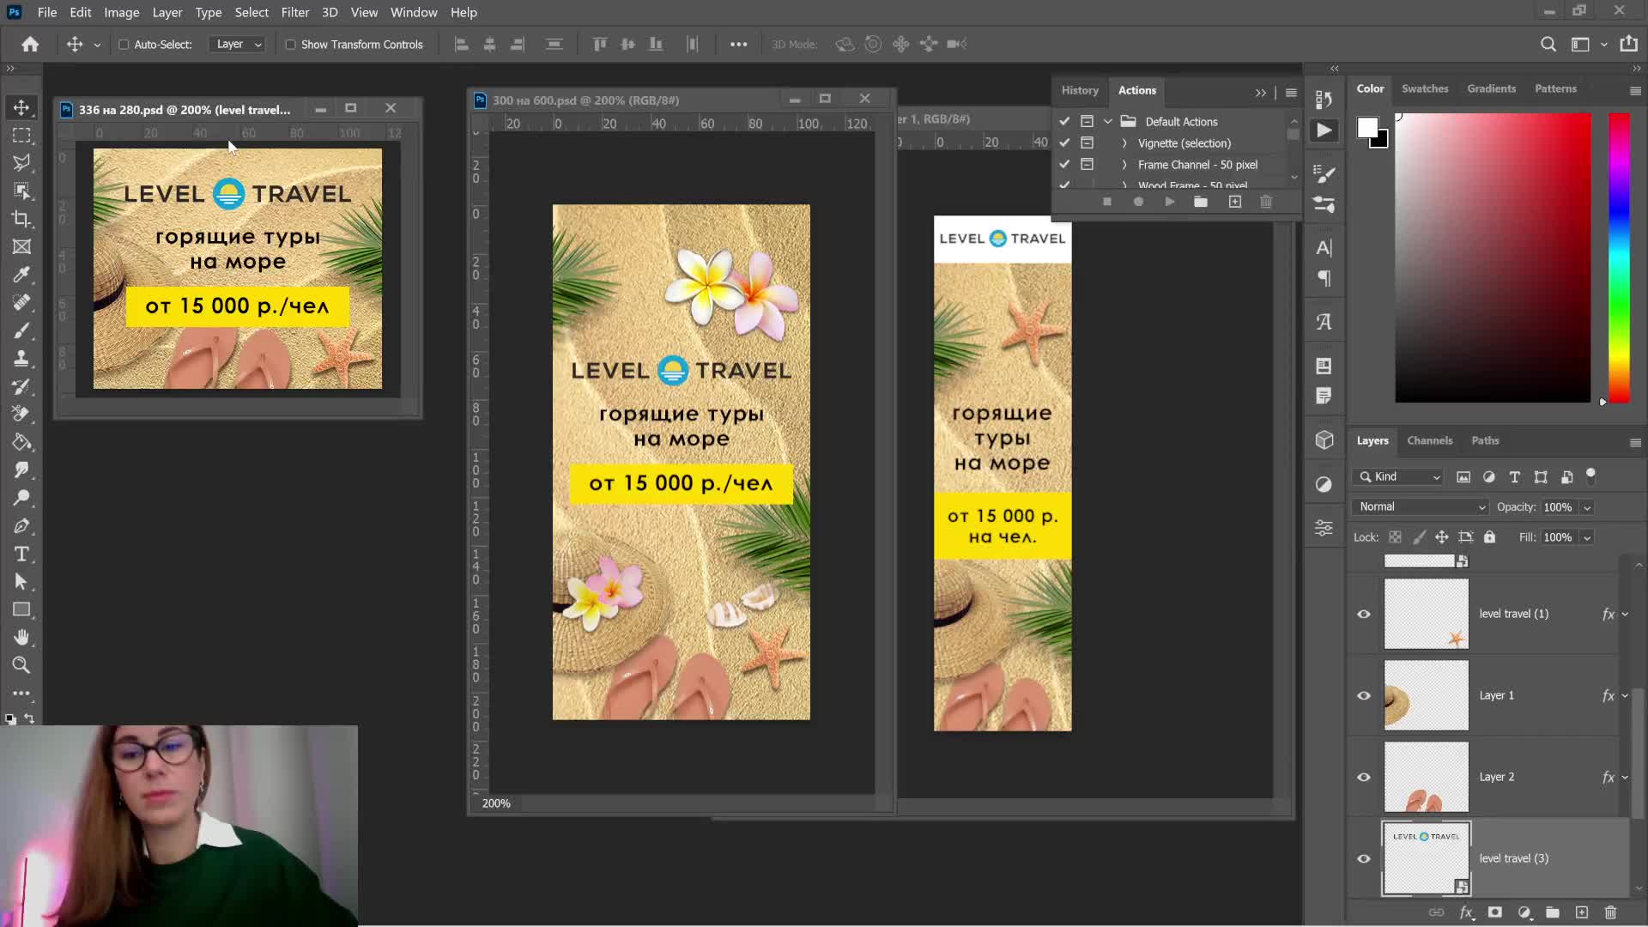Viewport: 1648px width, 927px height.
Task: Select the History Brush tool
Action: tap(21, 386)
